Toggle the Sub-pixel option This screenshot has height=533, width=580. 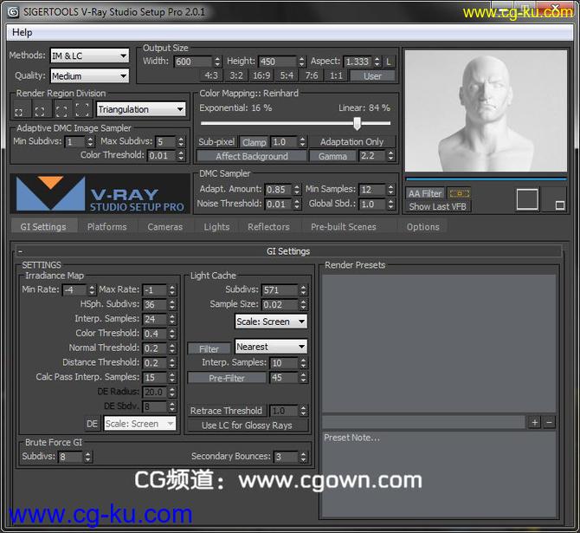[216, 142]
